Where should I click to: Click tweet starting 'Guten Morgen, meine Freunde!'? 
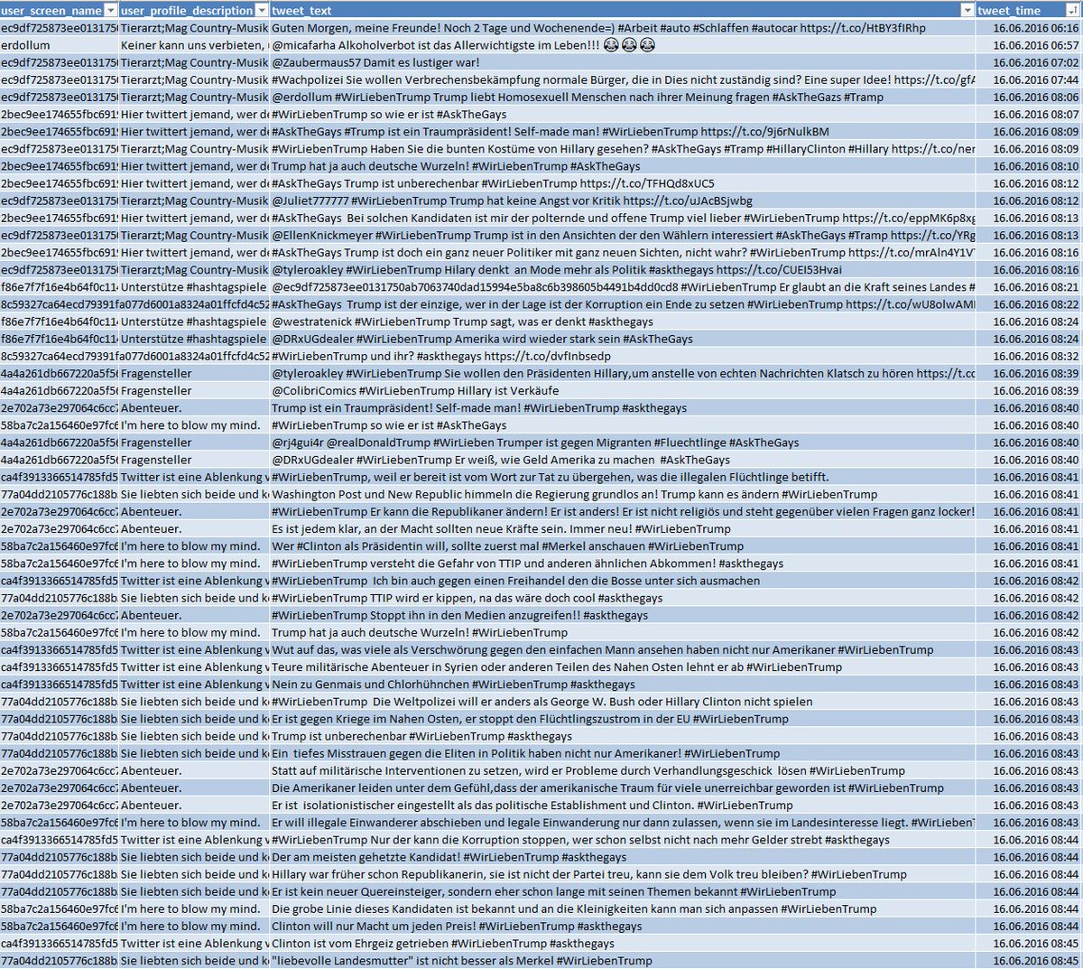pos(623,28)
